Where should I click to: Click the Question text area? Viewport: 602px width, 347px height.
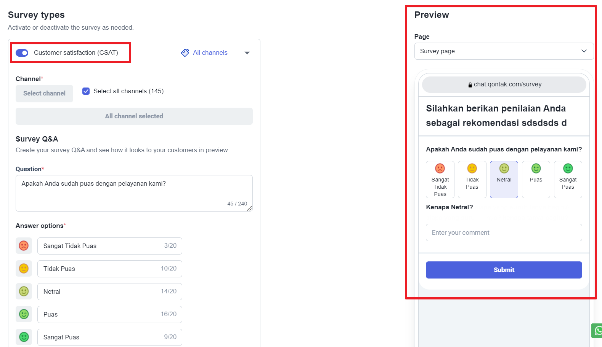click(134, 193)
